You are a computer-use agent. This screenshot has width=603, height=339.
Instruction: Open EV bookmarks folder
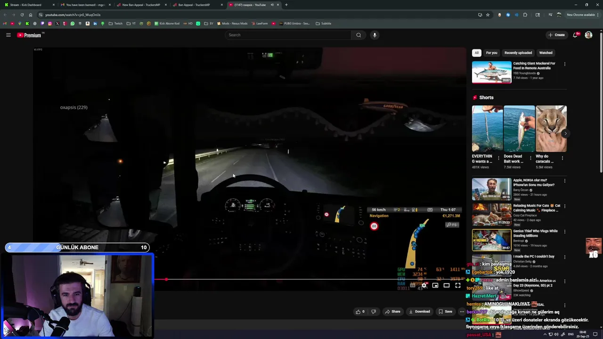tap(208, 24)
